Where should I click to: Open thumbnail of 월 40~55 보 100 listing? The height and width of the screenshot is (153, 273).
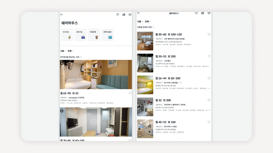coord(145,129)
